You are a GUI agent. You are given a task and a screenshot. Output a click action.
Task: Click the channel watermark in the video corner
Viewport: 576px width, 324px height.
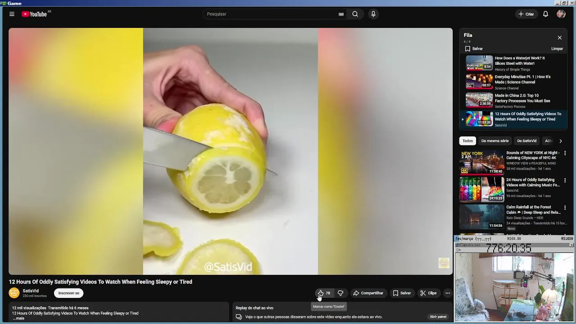(444, 263)
